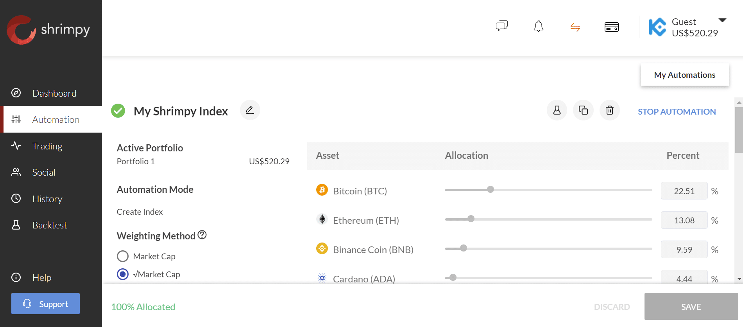Click the orange transfer arrows icon
This screenshot has width=743, height=327.
[575, 27]
